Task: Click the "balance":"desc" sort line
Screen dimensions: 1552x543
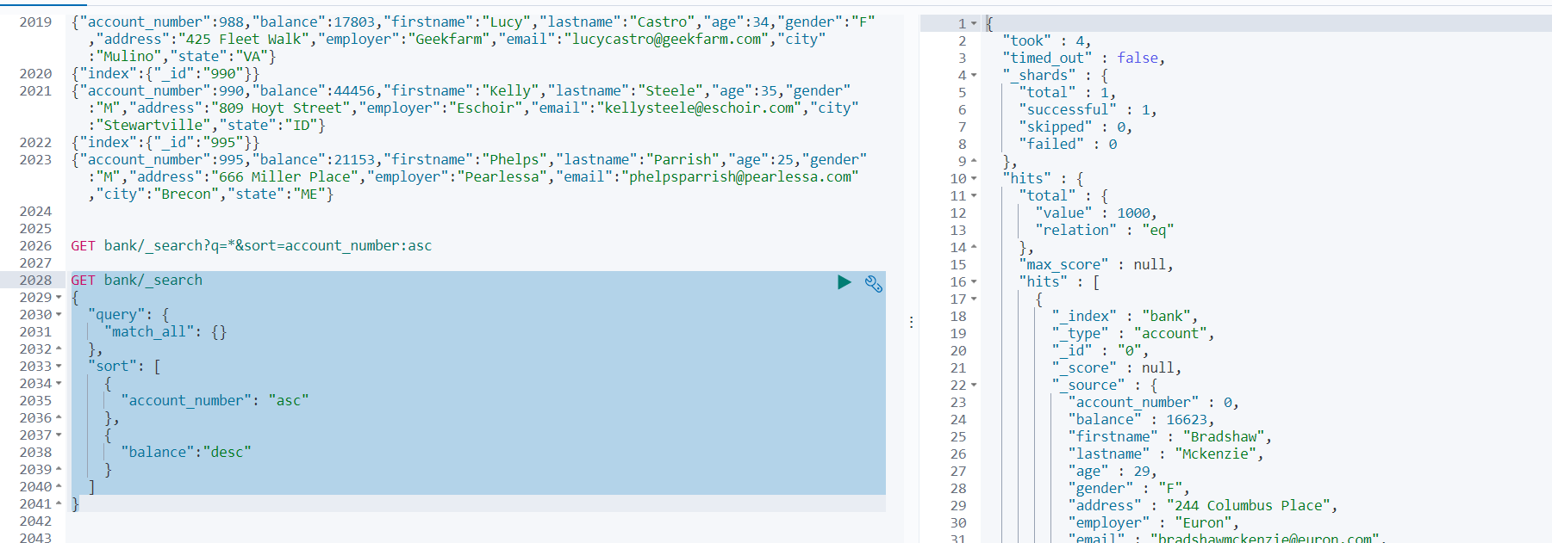Action: [186, 453]
